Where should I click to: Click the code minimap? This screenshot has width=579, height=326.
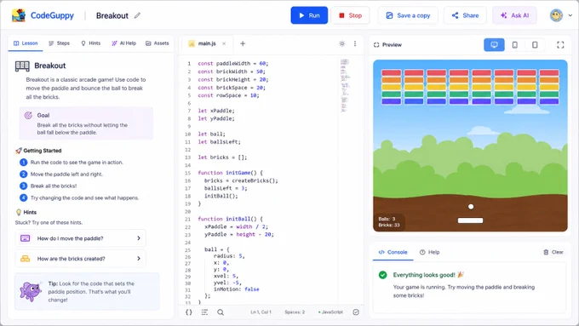pyautogui.click(x=345, y=85)
